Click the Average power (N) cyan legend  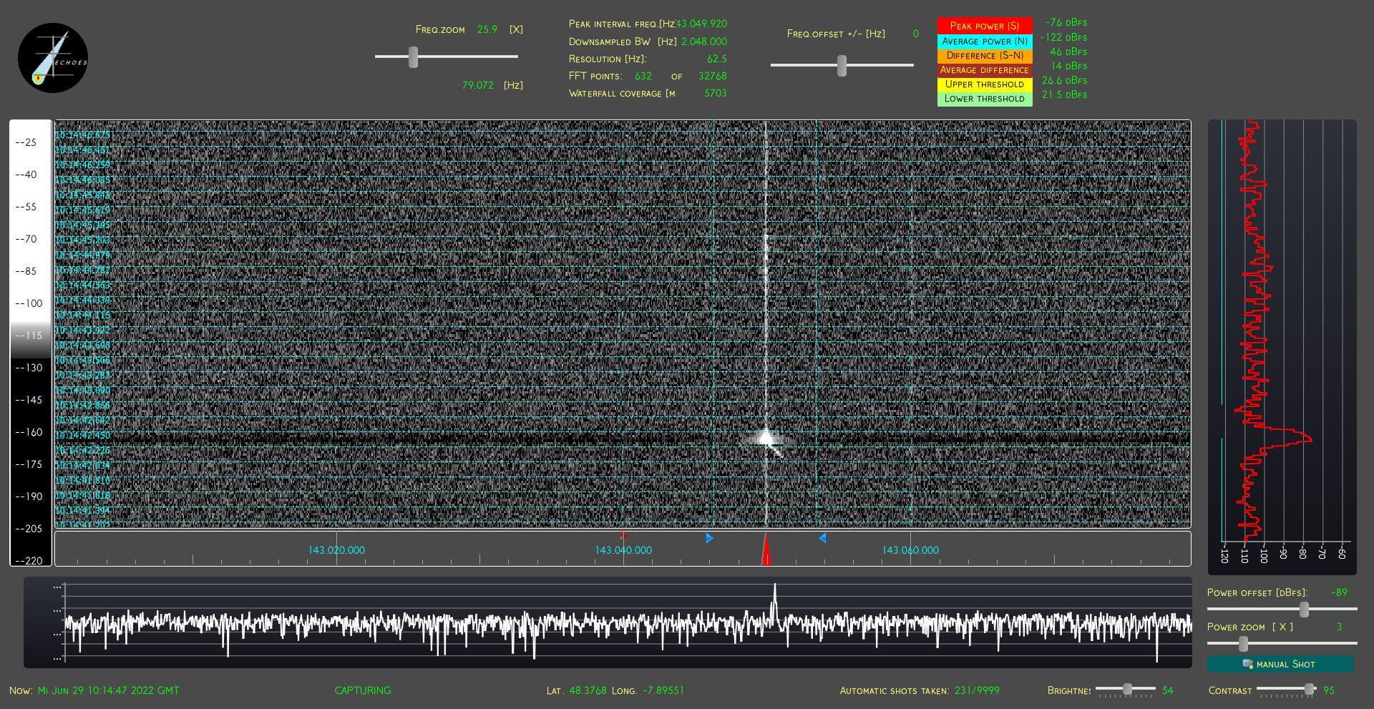click(985, 41)
